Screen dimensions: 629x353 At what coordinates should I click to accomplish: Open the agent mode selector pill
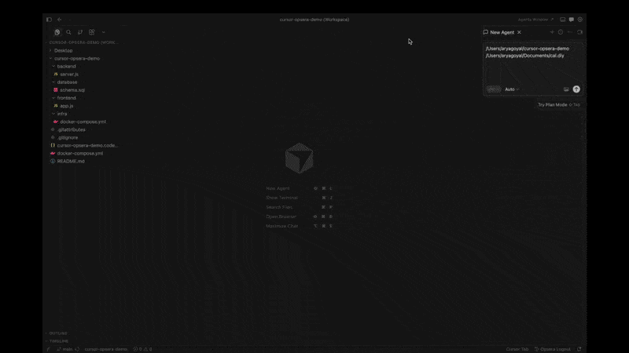tap(494, 89)
